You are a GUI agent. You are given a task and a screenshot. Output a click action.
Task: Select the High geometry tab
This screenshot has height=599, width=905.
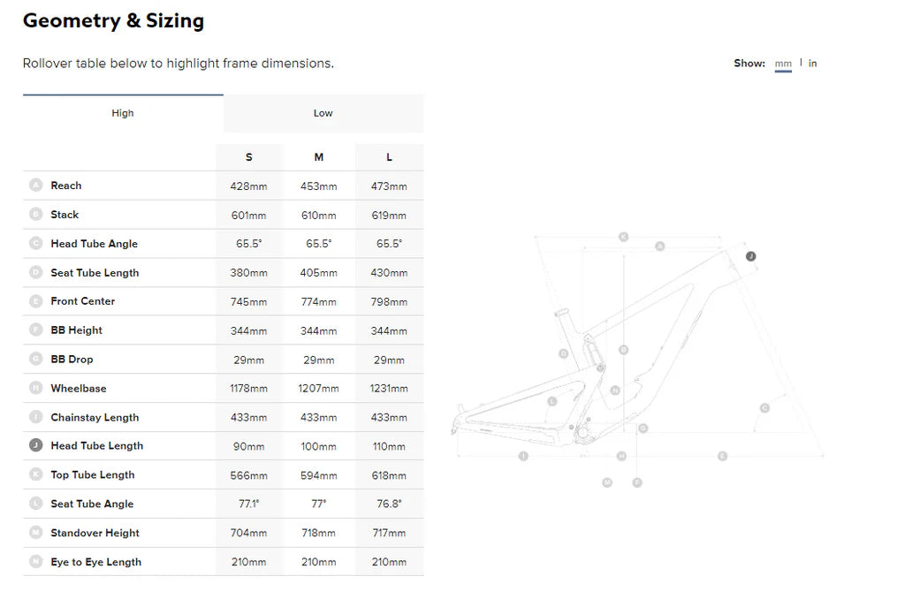pyautogui.click(x=123, y=113)
